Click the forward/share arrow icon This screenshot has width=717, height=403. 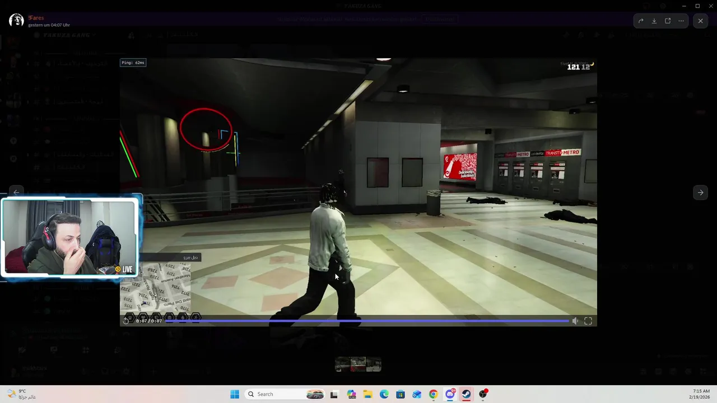(641, 21)
